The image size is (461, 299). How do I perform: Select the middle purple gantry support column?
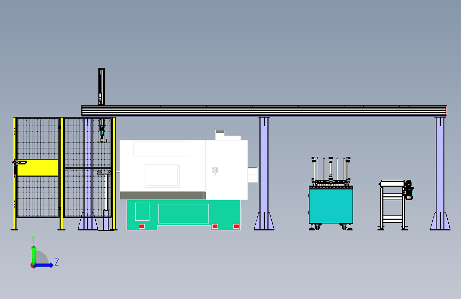[x=264, y=173]
